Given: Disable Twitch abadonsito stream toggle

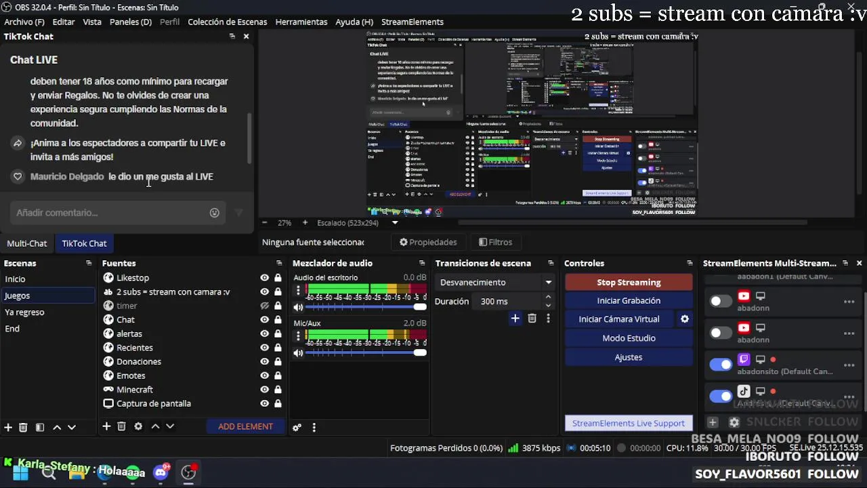Looking at the screenshot, I should (x=721, y=365).
